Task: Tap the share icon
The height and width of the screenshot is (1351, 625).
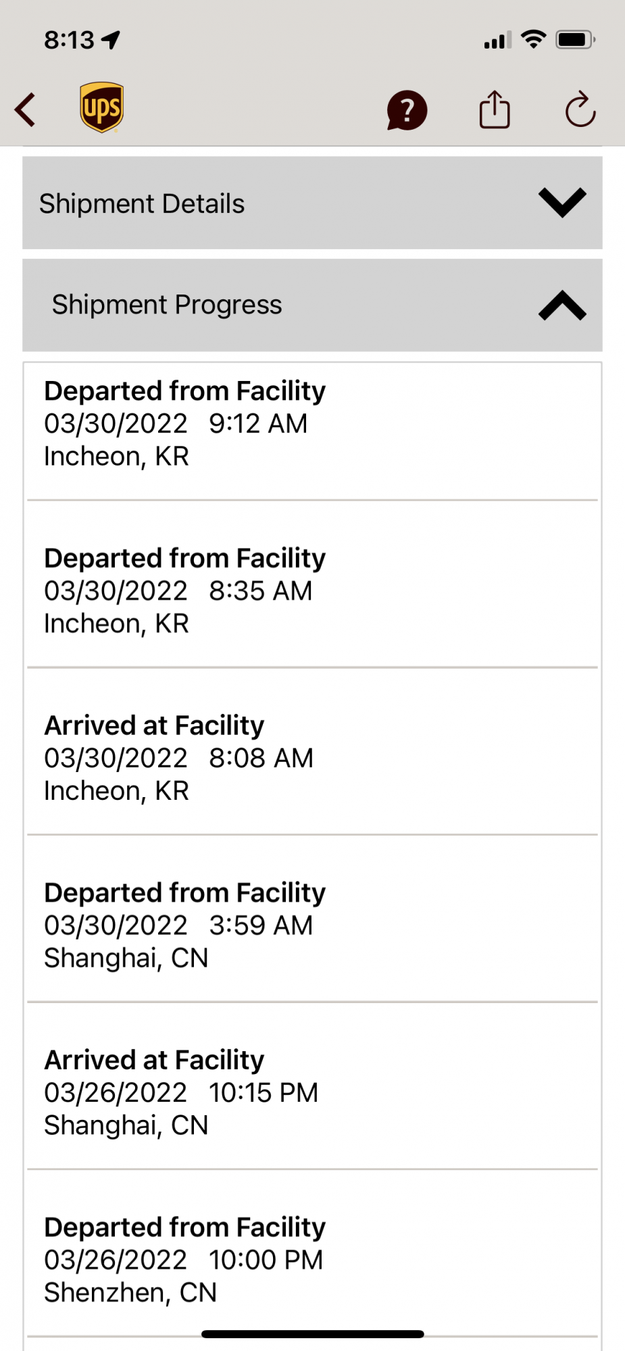Action: [495, 110]
